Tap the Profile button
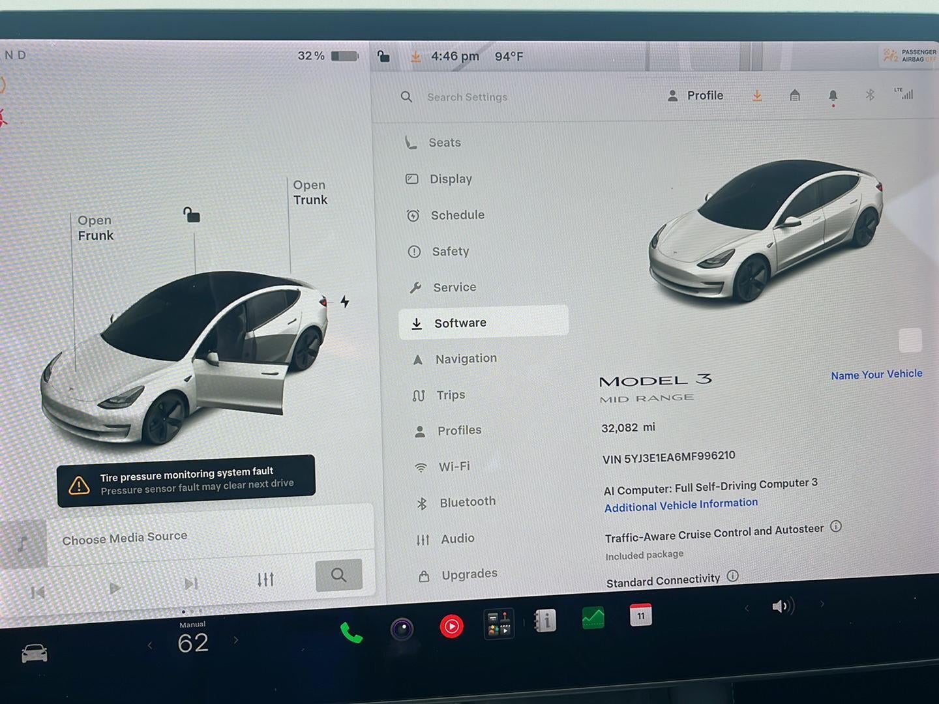 [695, 96]
